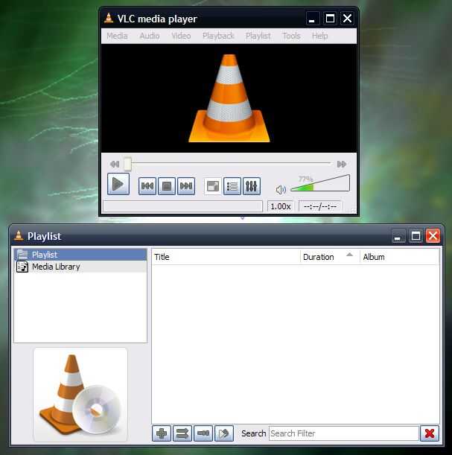Maximize the VLC media player window
The image size is (452, 455).
pyautogui.click(x=330, y=19)
